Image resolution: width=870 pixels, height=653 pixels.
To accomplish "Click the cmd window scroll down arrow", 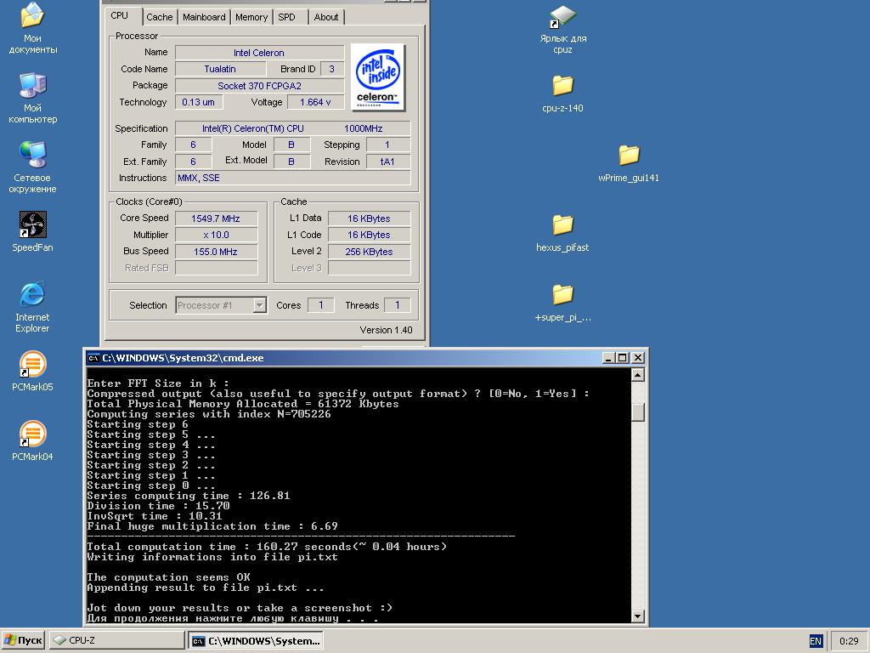I will click(x=637, y=616).
